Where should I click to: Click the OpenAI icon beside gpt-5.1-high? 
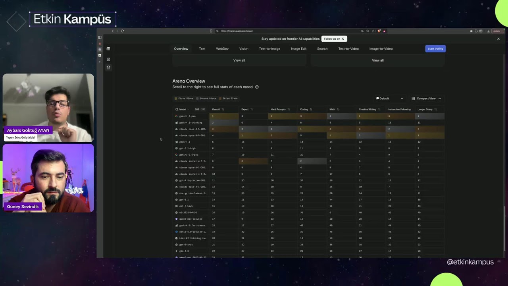tap(177, 148)
